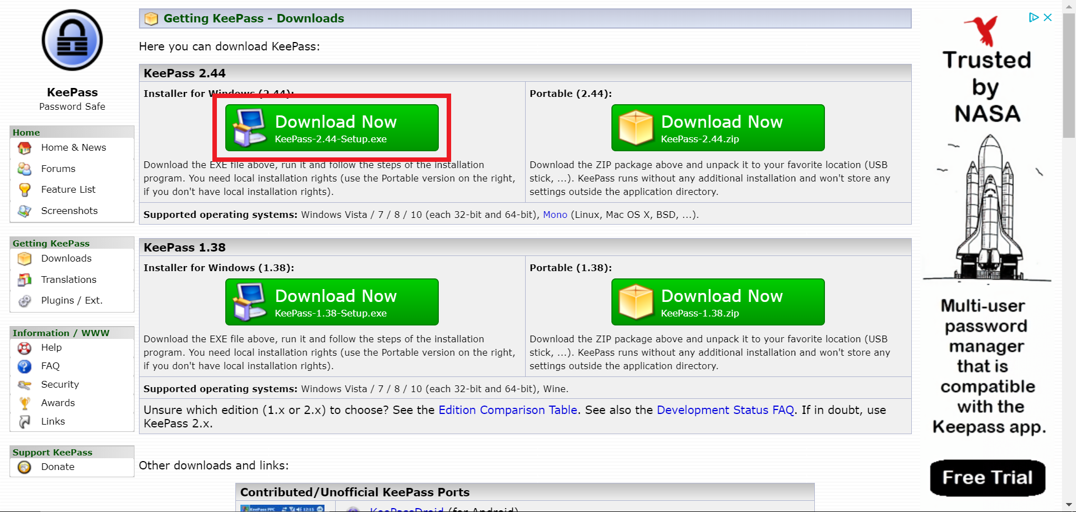Click the Screenshots sidebar icon

[25, 211]
